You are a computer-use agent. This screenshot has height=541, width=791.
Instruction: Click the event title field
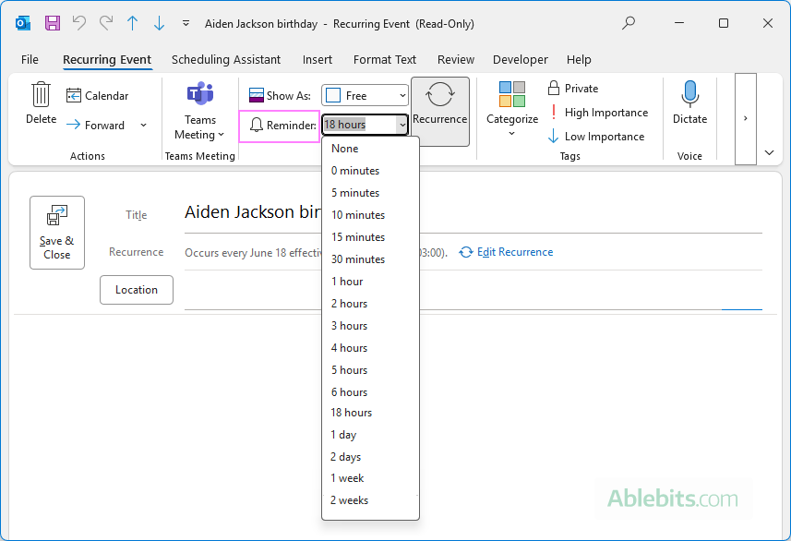(473, 213)
